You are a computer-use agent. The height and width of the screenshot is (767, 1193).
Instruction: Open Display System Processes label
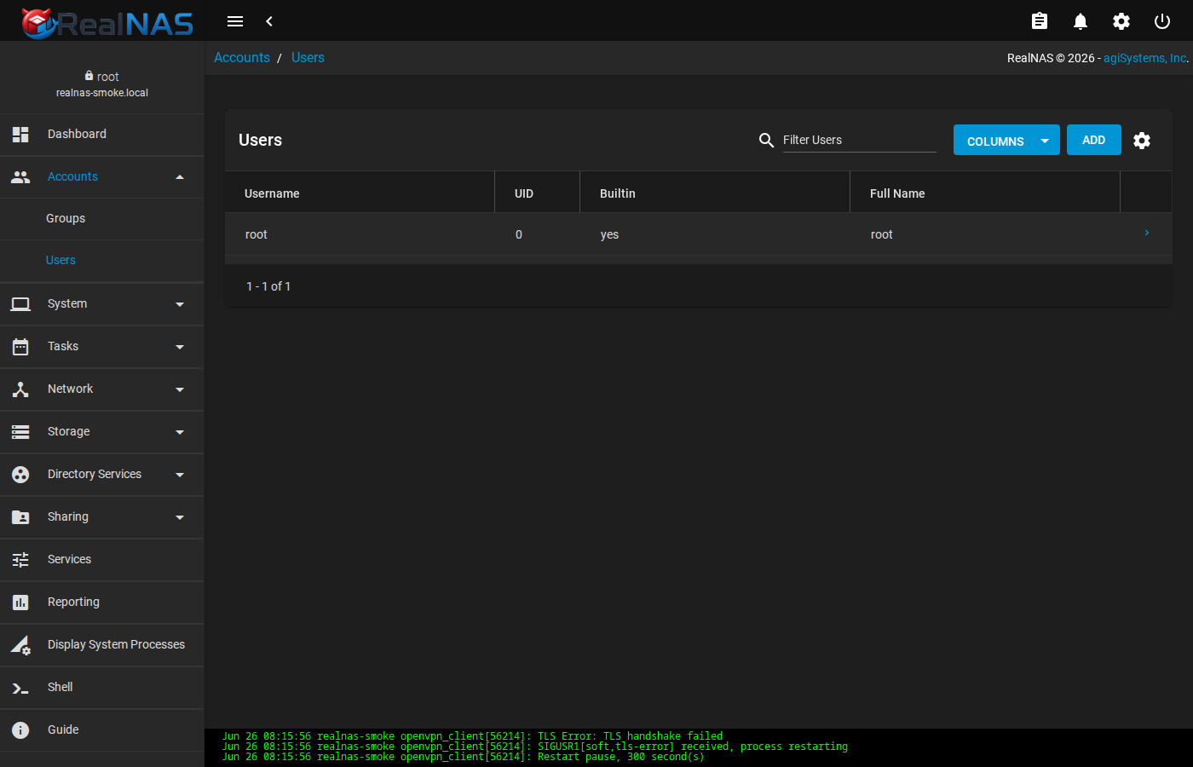point(116,644)
